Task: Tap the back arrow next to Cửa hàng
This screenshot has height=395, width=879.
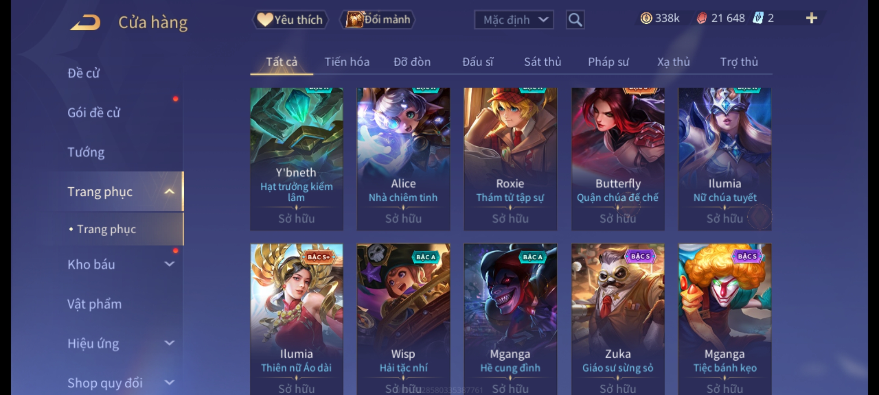Action: (85, 23)
